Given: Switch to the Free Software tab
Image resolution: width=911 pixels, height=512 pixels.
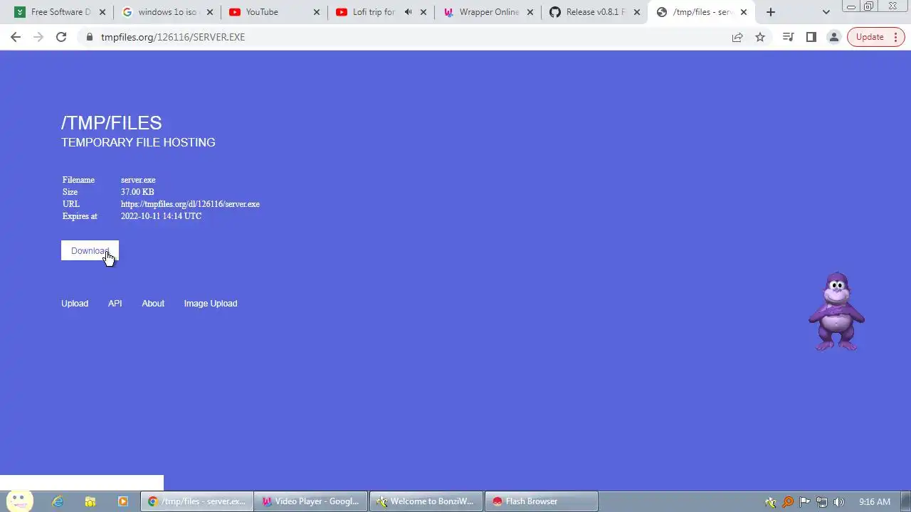Looking at the screenshot, I should [x=60, y=12].
